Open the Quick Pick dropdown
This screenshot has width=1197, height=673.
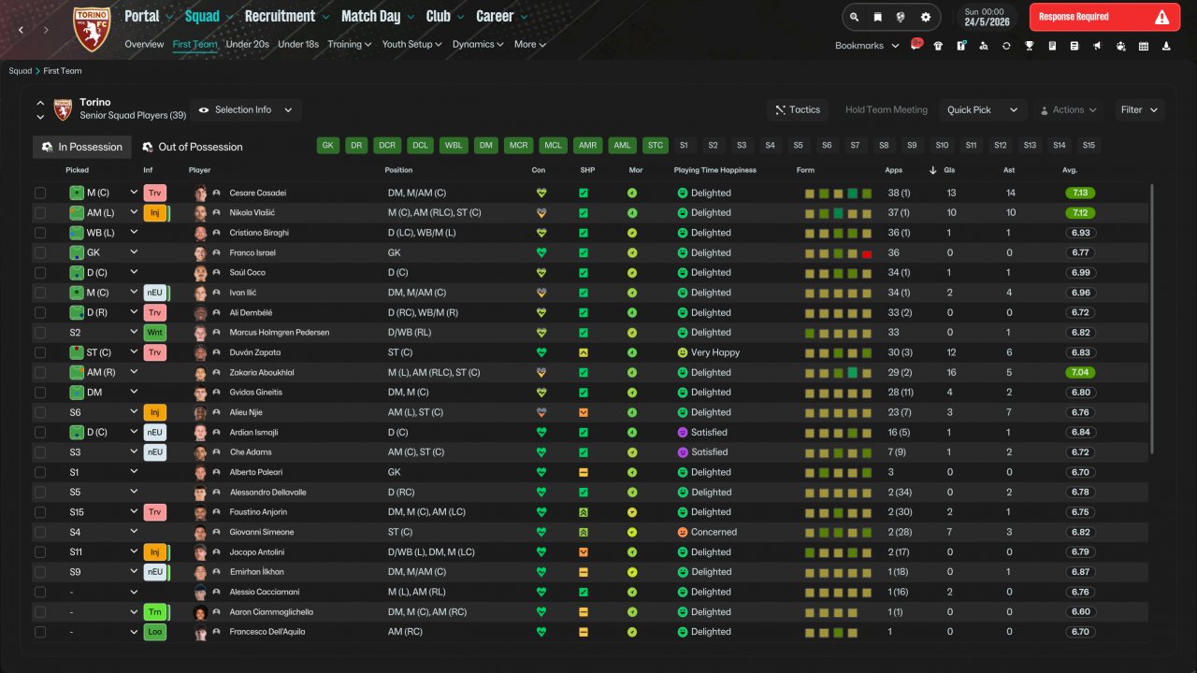(x=983, y=109)
